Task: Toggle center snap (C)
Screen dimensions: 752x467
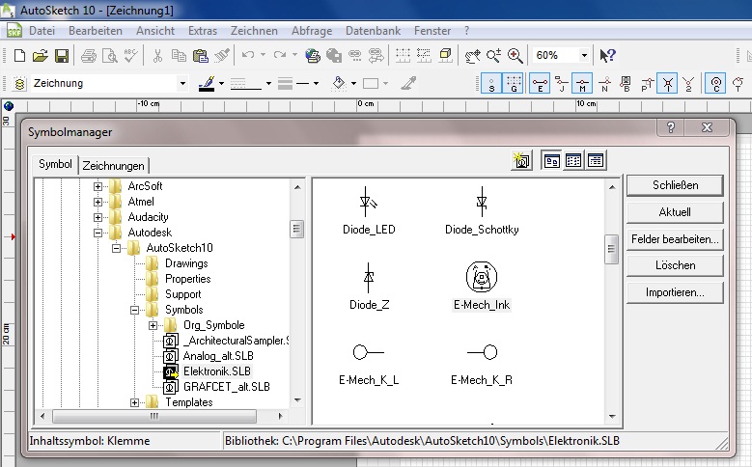Action: (715, 83)
